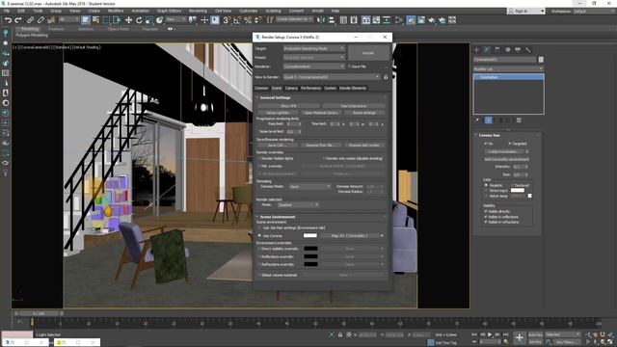Image resolution: width=617 pixels, height=347 pixels.
Task: Click the white Use Corona color swatch
Action: pyautogui.click(x=310, y=235)
